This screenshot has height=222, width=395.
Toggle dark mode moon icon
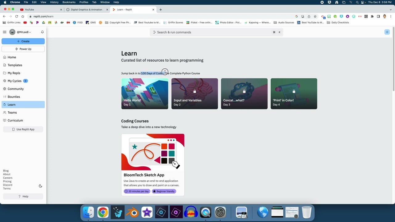pyautogui.click(x=40, y=186)
